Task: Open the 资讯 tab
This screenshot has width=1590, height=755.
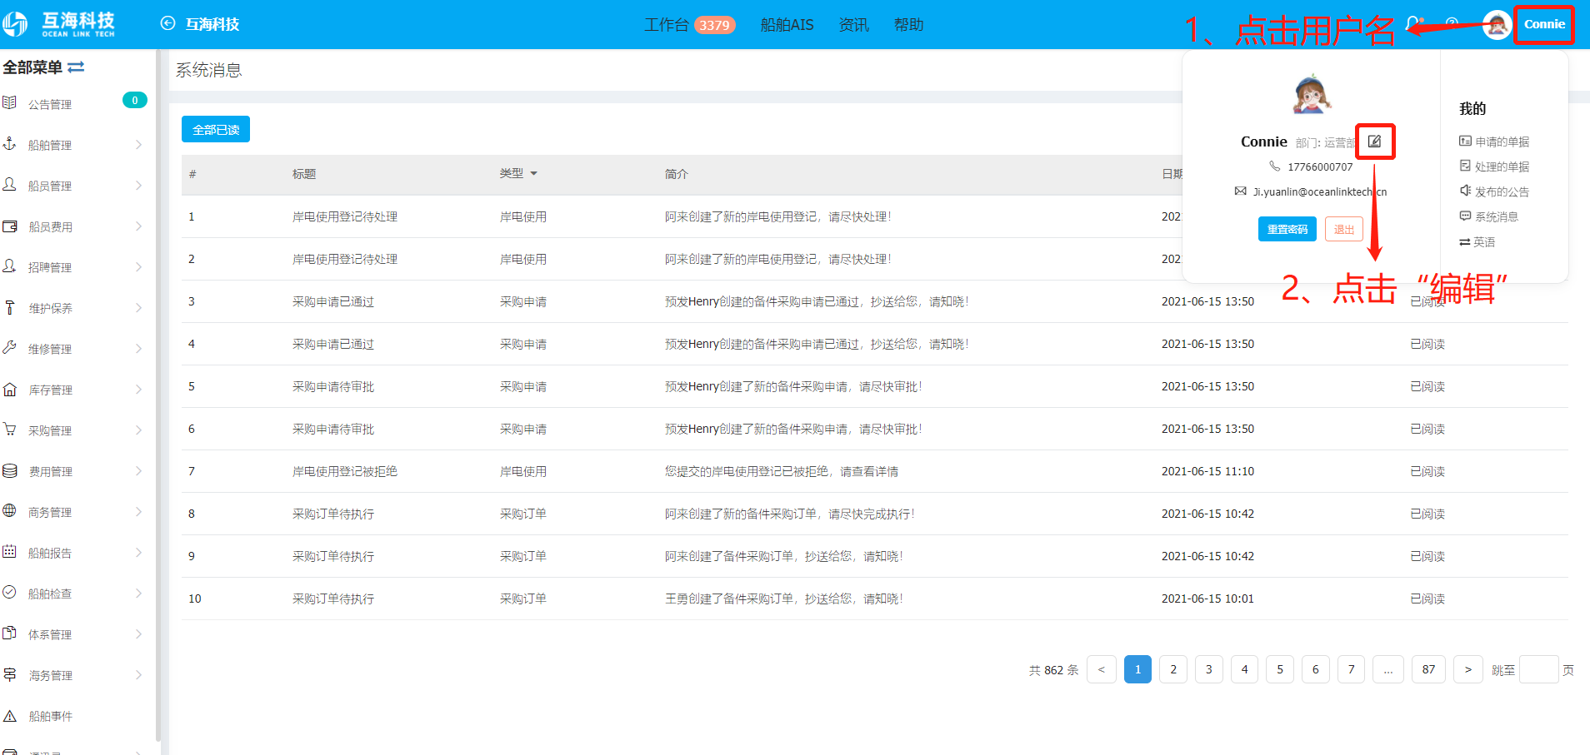Action: [x=853, y=24]
